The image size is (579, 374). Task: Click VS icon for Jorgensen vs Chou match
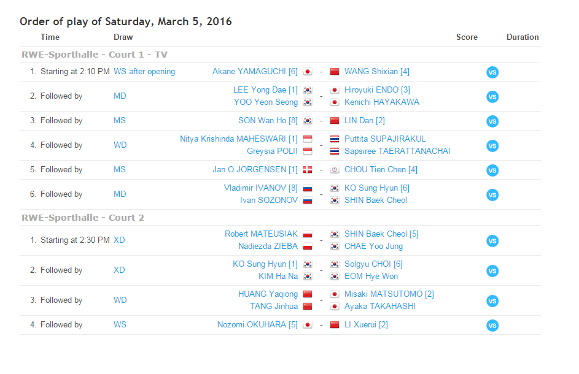coord(492,170)
